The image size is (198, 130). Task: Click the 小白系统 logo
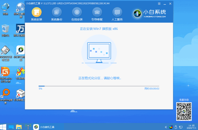(x=149, y=13)
